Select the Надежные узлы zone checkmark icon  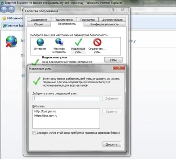78,42
